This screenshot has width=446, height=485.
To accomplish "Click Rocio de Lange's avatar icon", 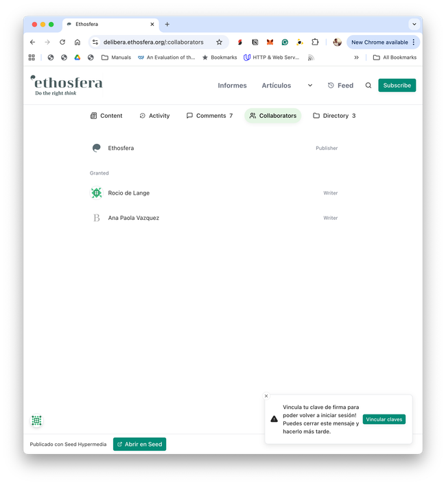I will (x=97, y=193).
